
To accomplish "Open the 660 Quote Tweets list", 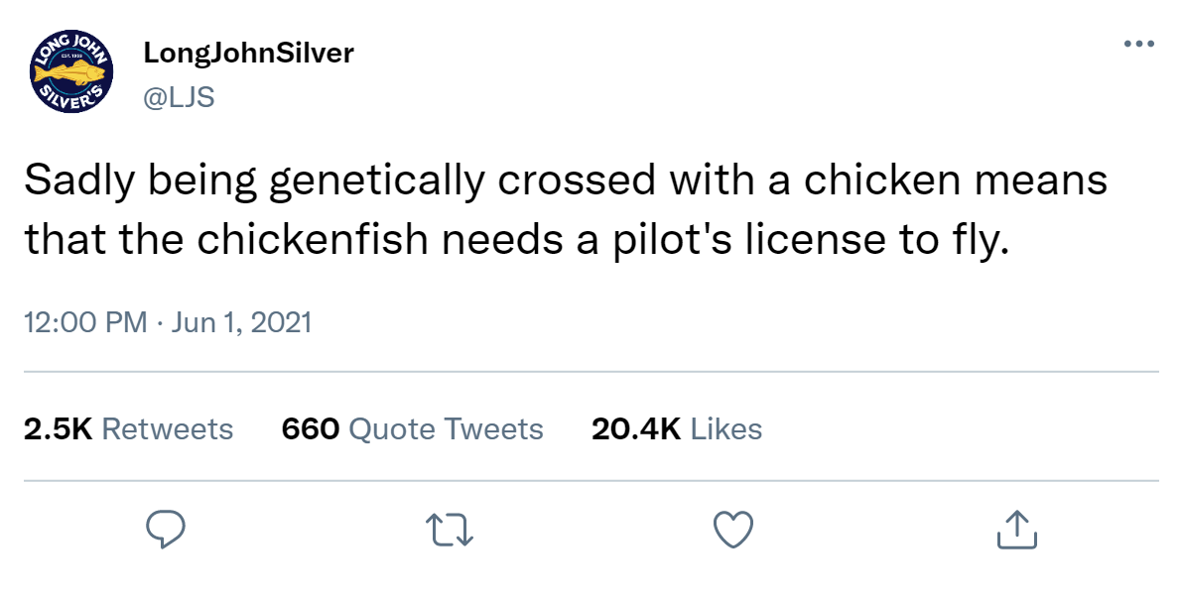I will 413,429.
